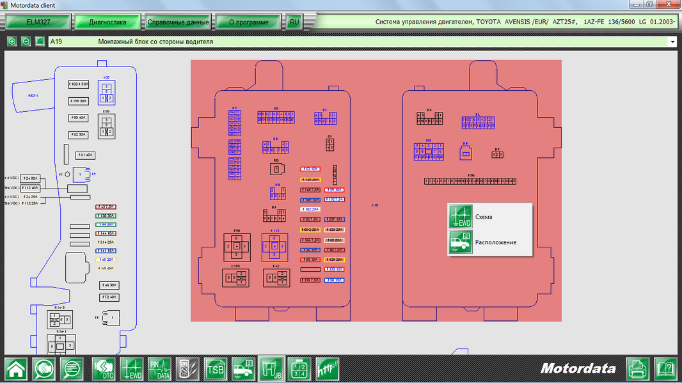Select fuse F 90 40A in left block

78,118
